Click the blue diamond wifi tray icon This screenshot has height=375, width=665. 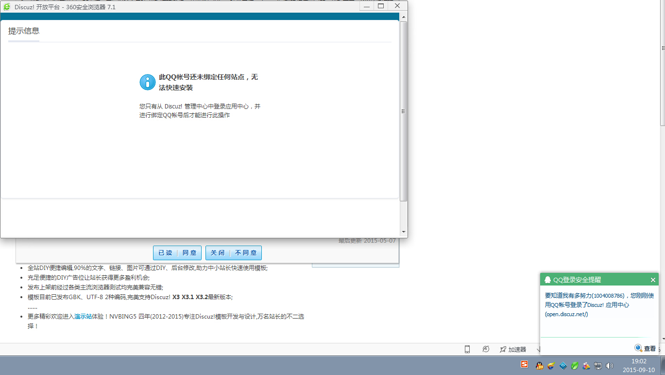(x=563, y=365)
